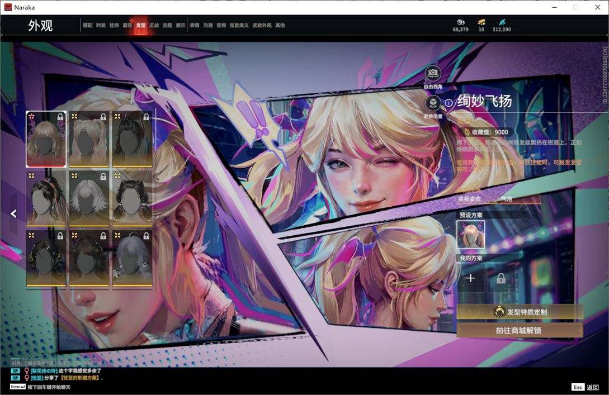Select the dark updo hairstyle in first row
Viewport: 609px width, 395px height.
(132, 139)
